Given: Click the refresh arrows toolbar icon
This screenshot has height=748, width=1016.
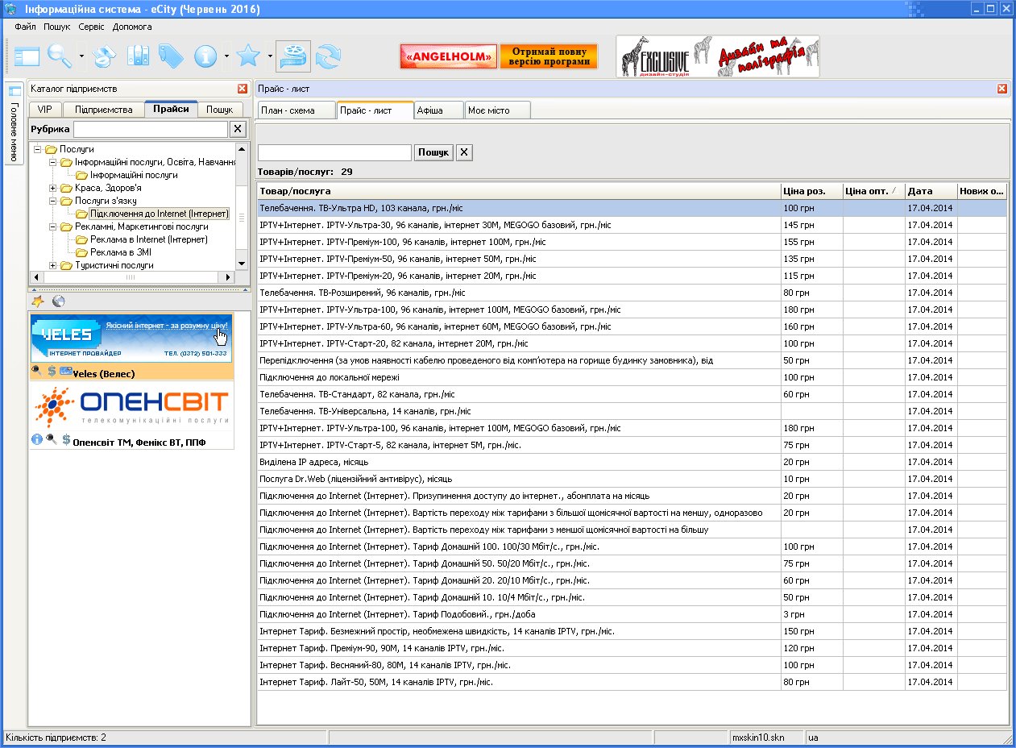Looking at the screenshot, I should pos(328,56).
